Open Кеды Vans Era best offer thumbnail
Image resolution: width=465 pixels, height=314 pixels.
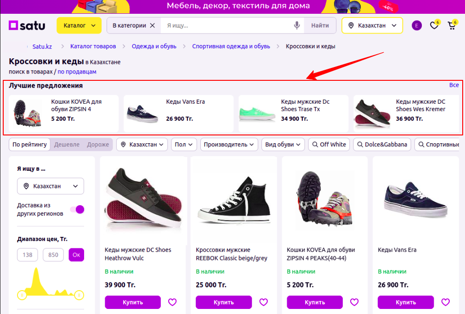[x=142, y=113]
